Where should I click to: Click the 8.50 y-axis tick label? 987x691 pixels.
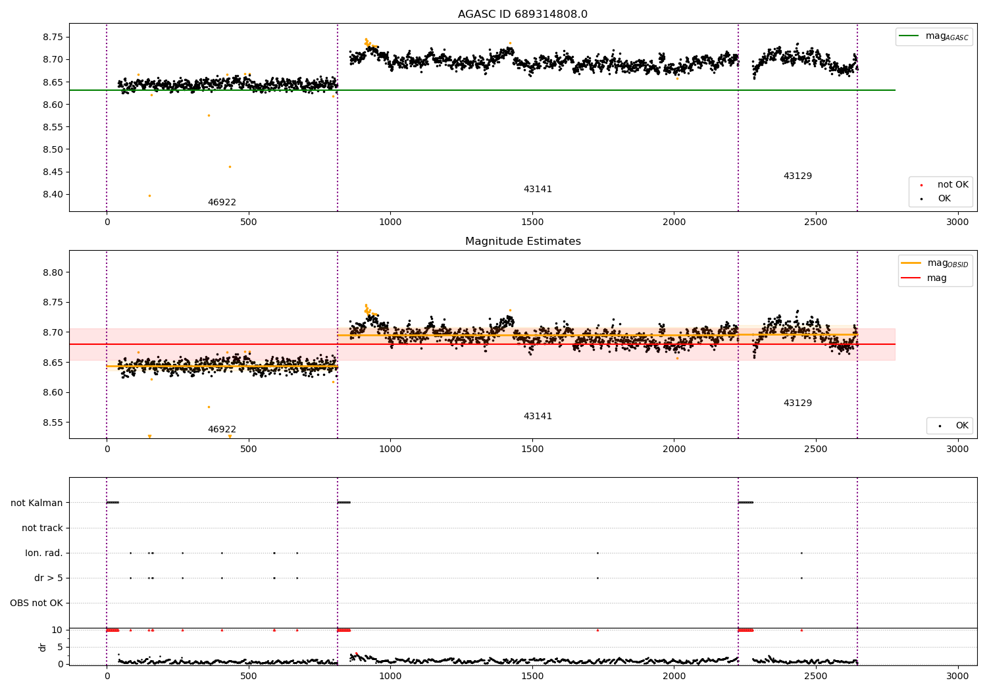pyautogui.click(x=53, y=150)
